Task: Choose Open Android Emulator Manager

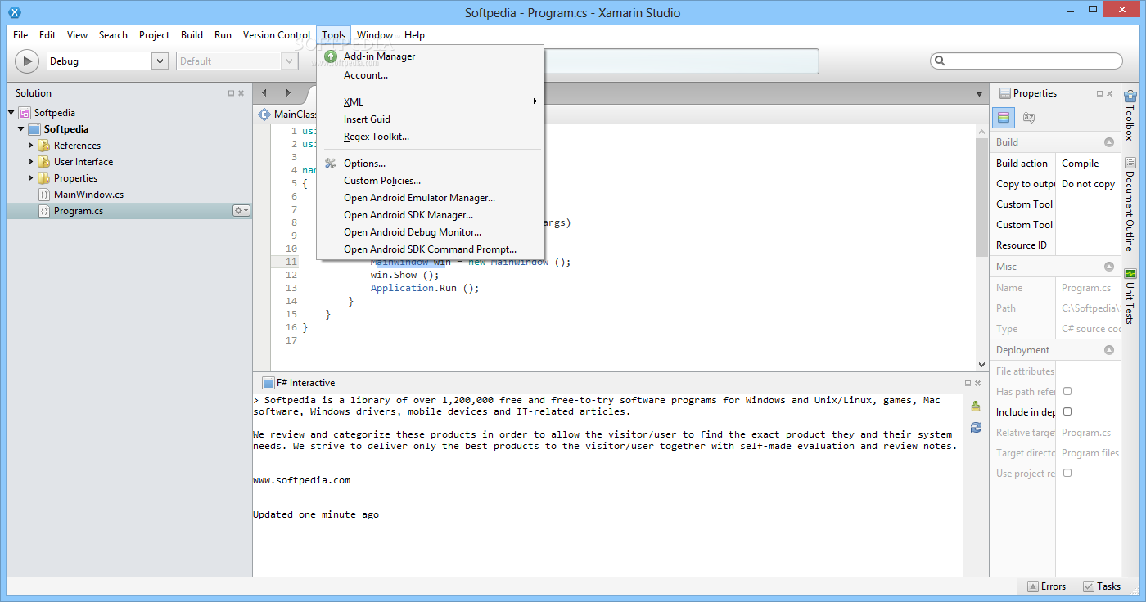Action: [x=430, y=198]
